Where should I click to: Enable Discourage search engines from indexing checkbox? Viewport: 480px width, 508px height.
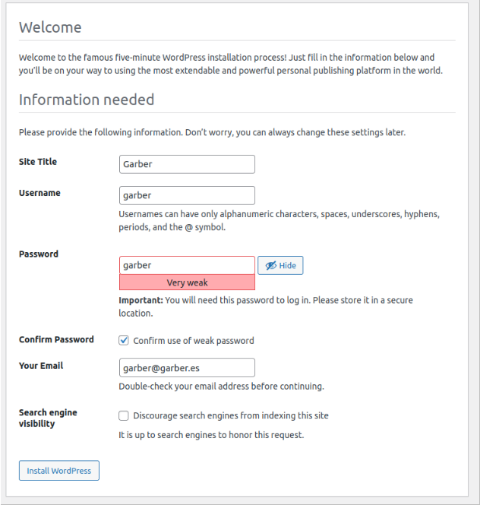tap(124, 415)
